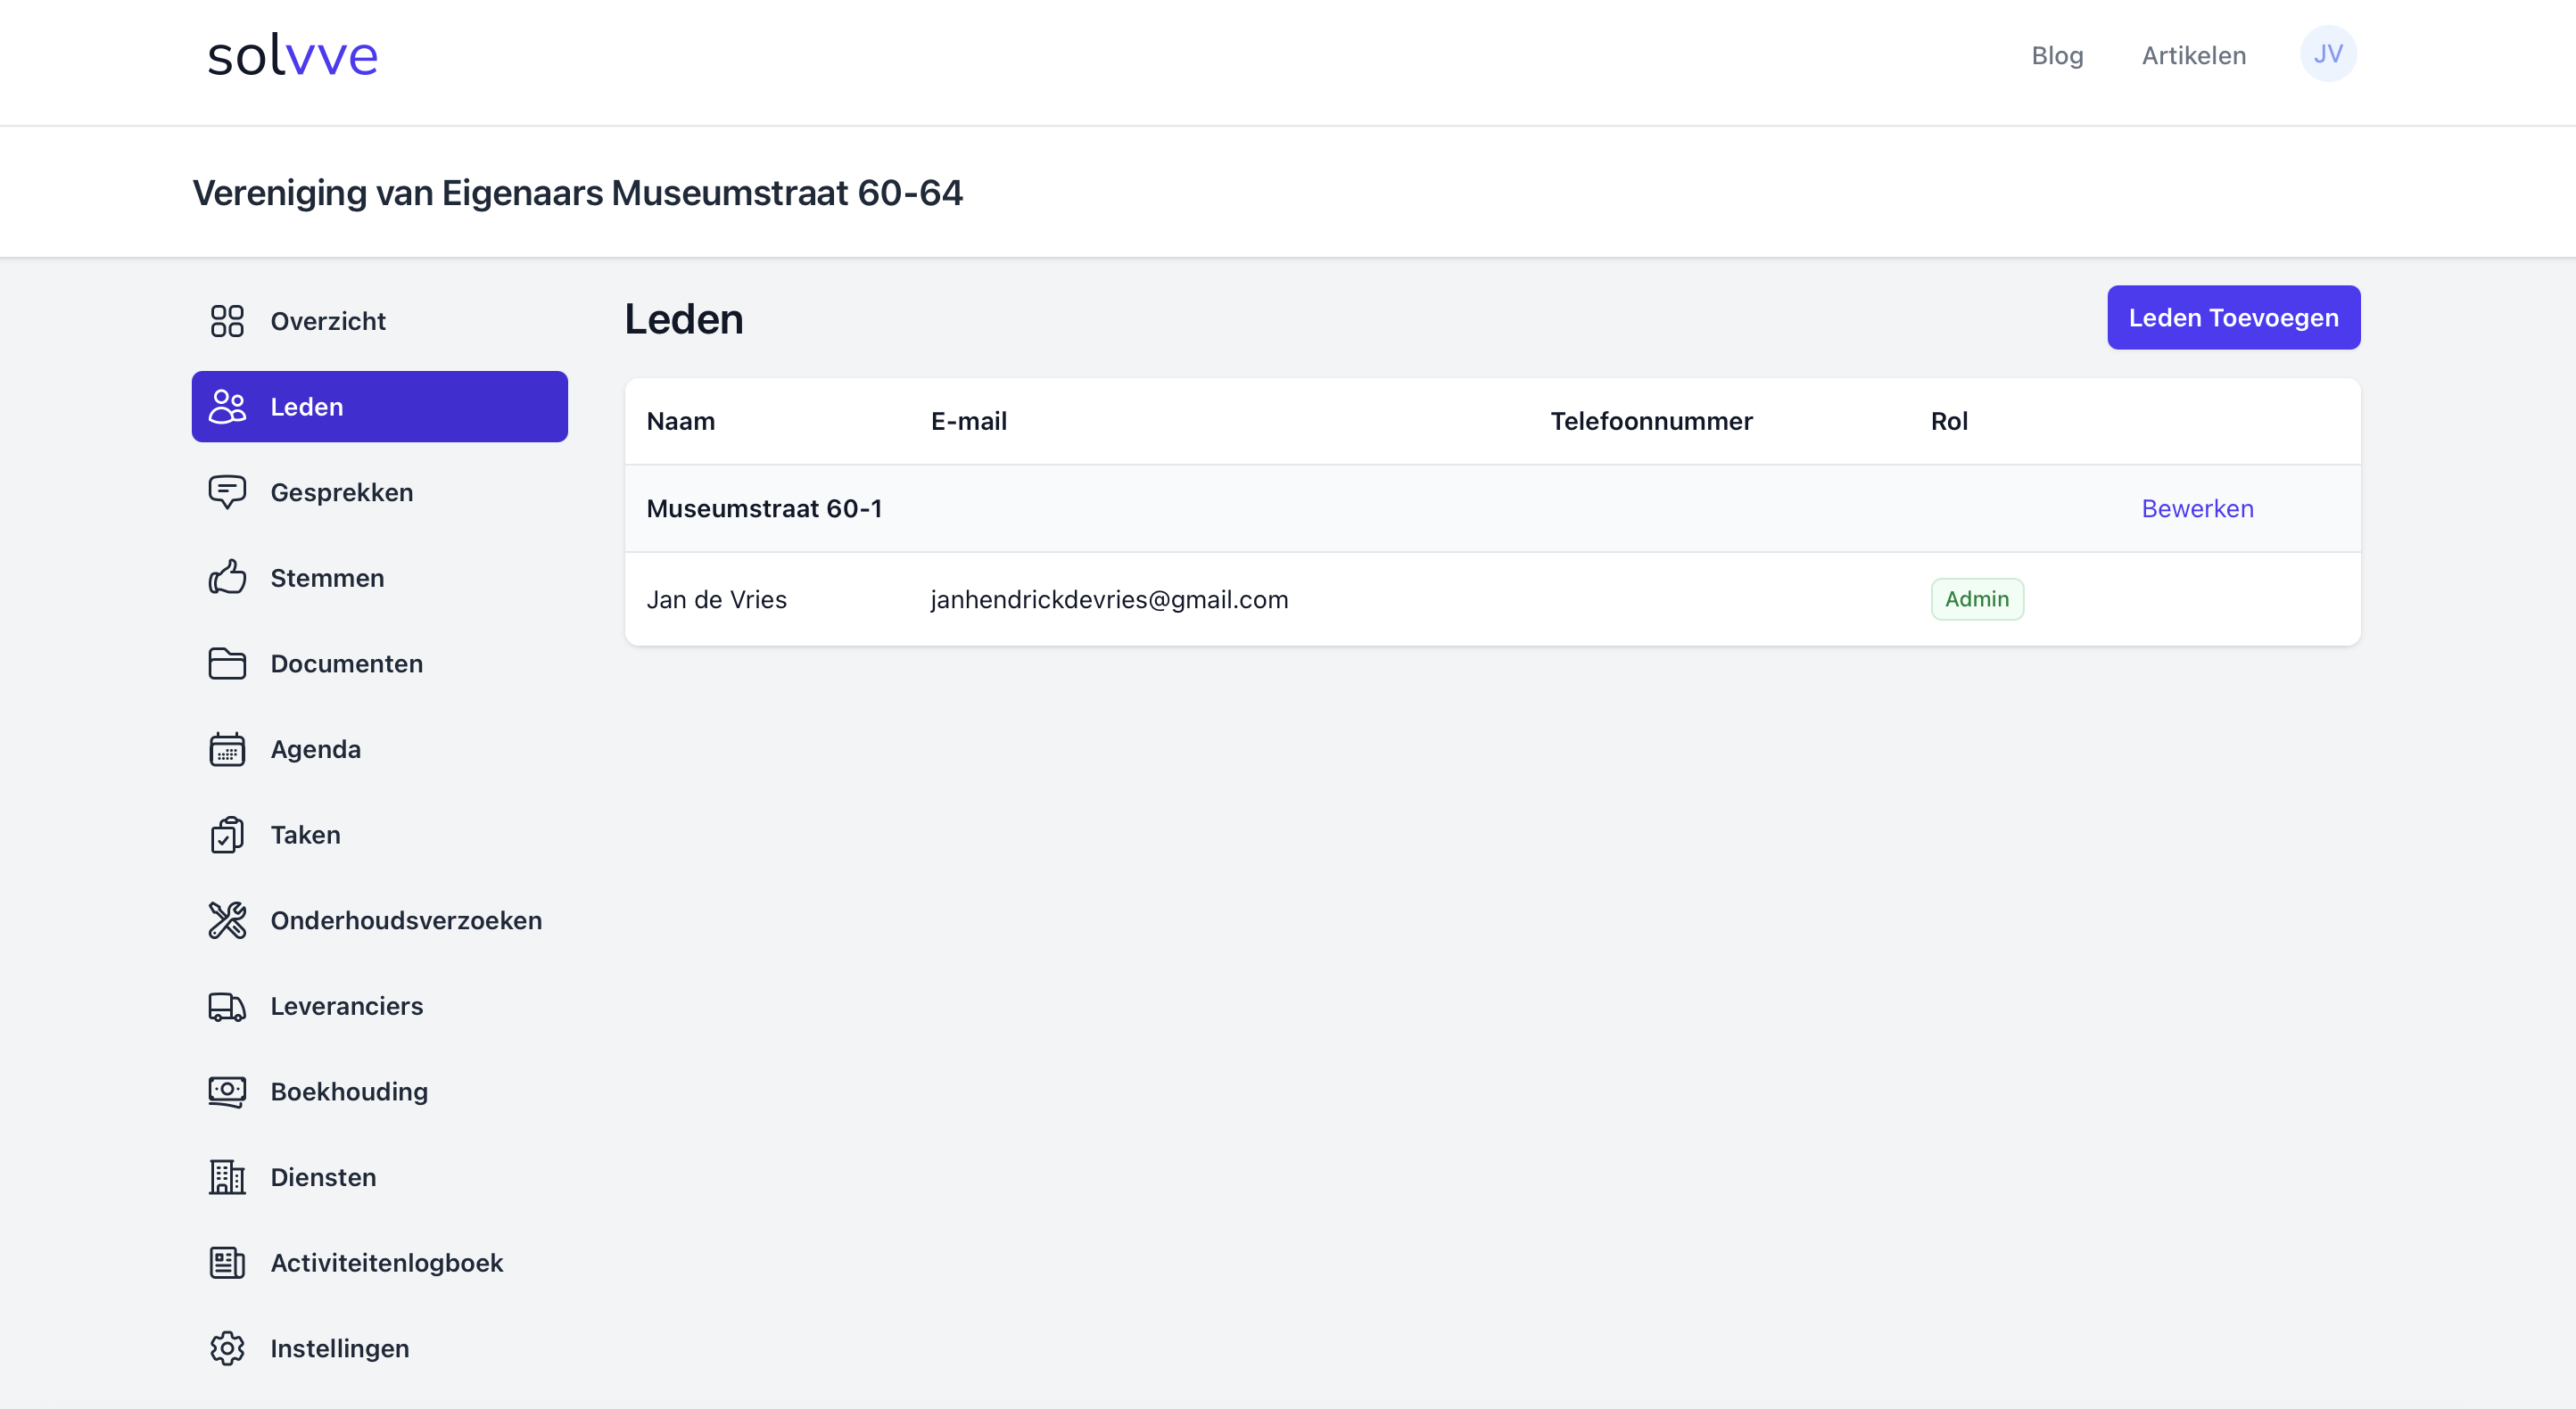Image resolution: width=2576 pixels, height=1409 pixels.
Task: Click the Admin role badge
Action: tap(1976, 599)
